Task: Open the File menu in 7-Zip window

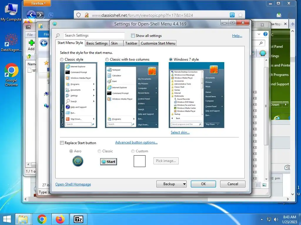Action: pos(30,35)
